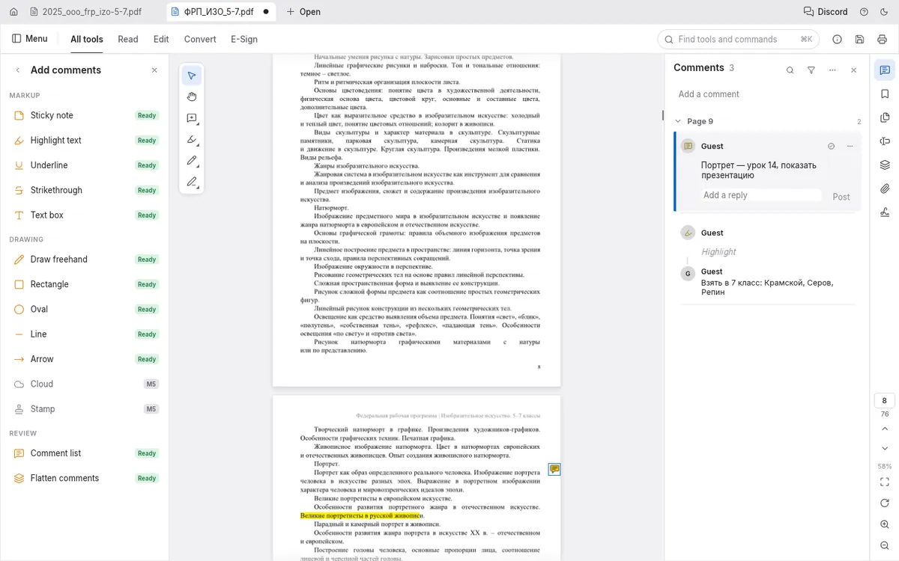Search comments with the magnifier icon

pyautogui.click(x=790, y=70)
